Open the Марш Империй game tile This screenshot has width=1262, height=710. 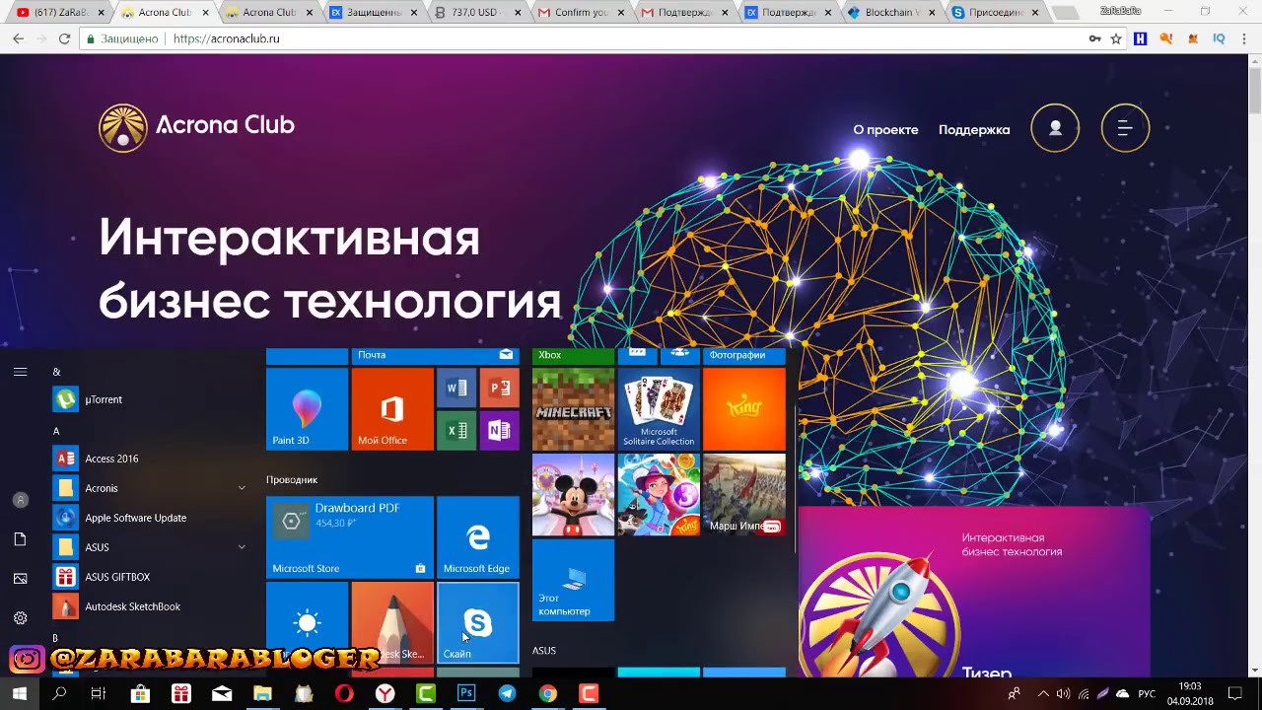click(744, 495)
